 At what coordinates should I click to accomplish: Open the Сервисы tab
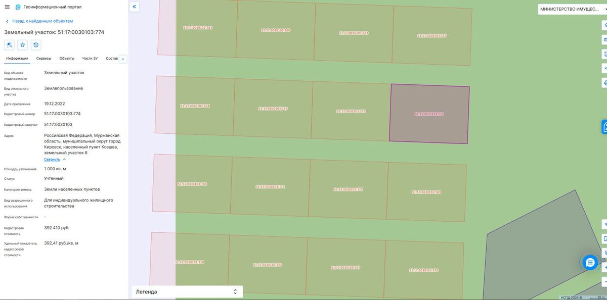44,59
